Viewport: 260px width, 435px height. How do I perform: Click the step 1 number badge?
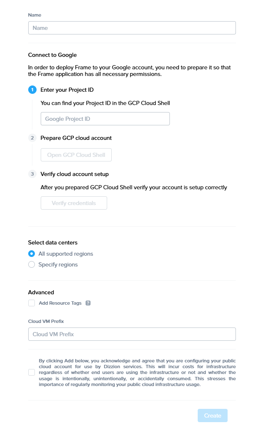32,90
